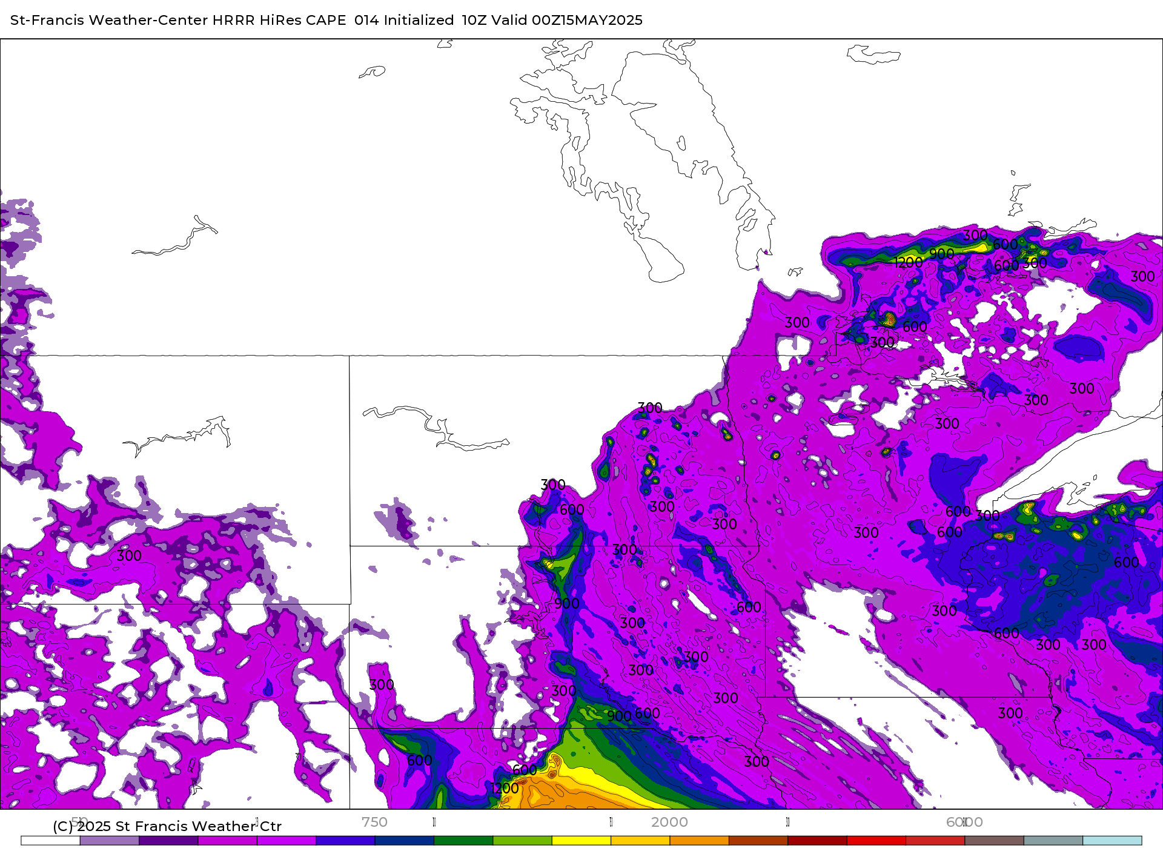
Task: Select the magenta swatch in the color bar
Action: point(228,841)
